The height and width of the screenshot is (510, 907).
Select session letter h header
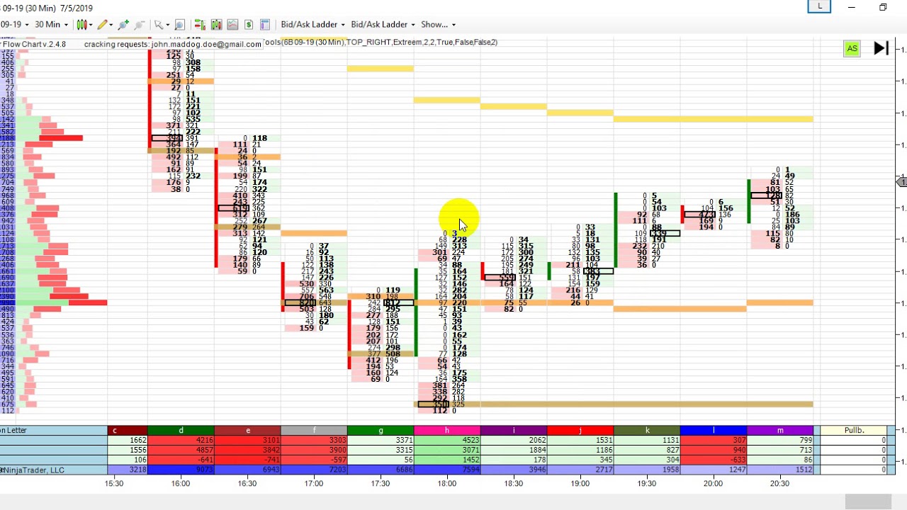pos(447,431)
